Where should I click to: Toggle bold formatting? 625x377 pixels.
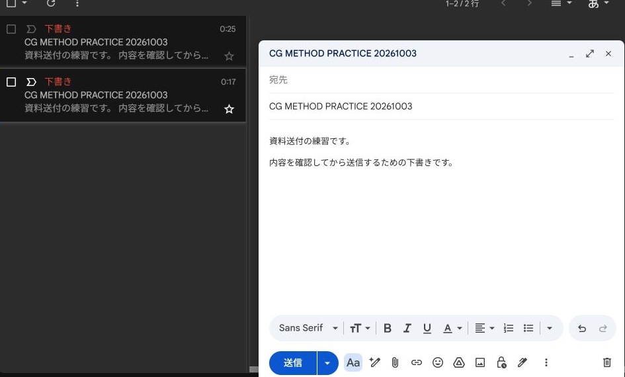(x=387, y=328)
